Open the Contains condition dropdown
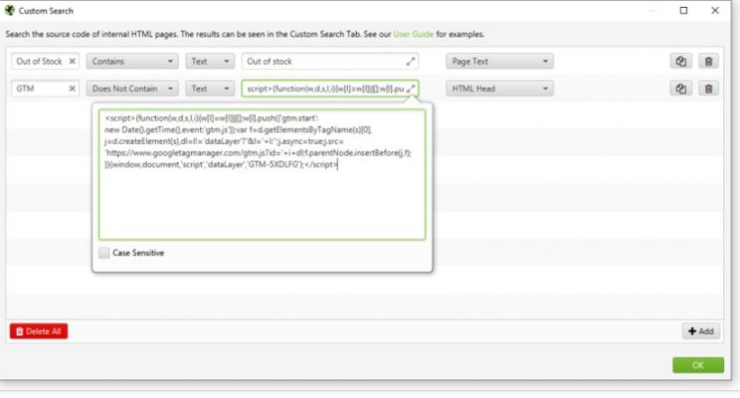Screen dimensions: 740x398 132,61
